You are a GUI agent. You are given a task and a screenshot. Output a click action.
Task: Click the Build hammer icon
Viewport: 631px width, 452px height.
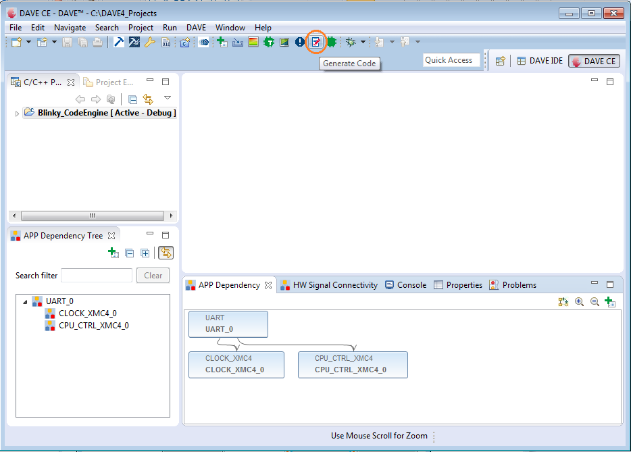coord(119,42)
